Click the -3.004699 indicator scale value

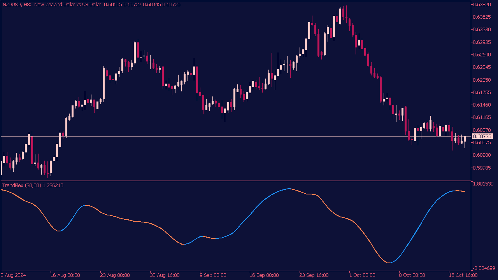tap(484, 268)
